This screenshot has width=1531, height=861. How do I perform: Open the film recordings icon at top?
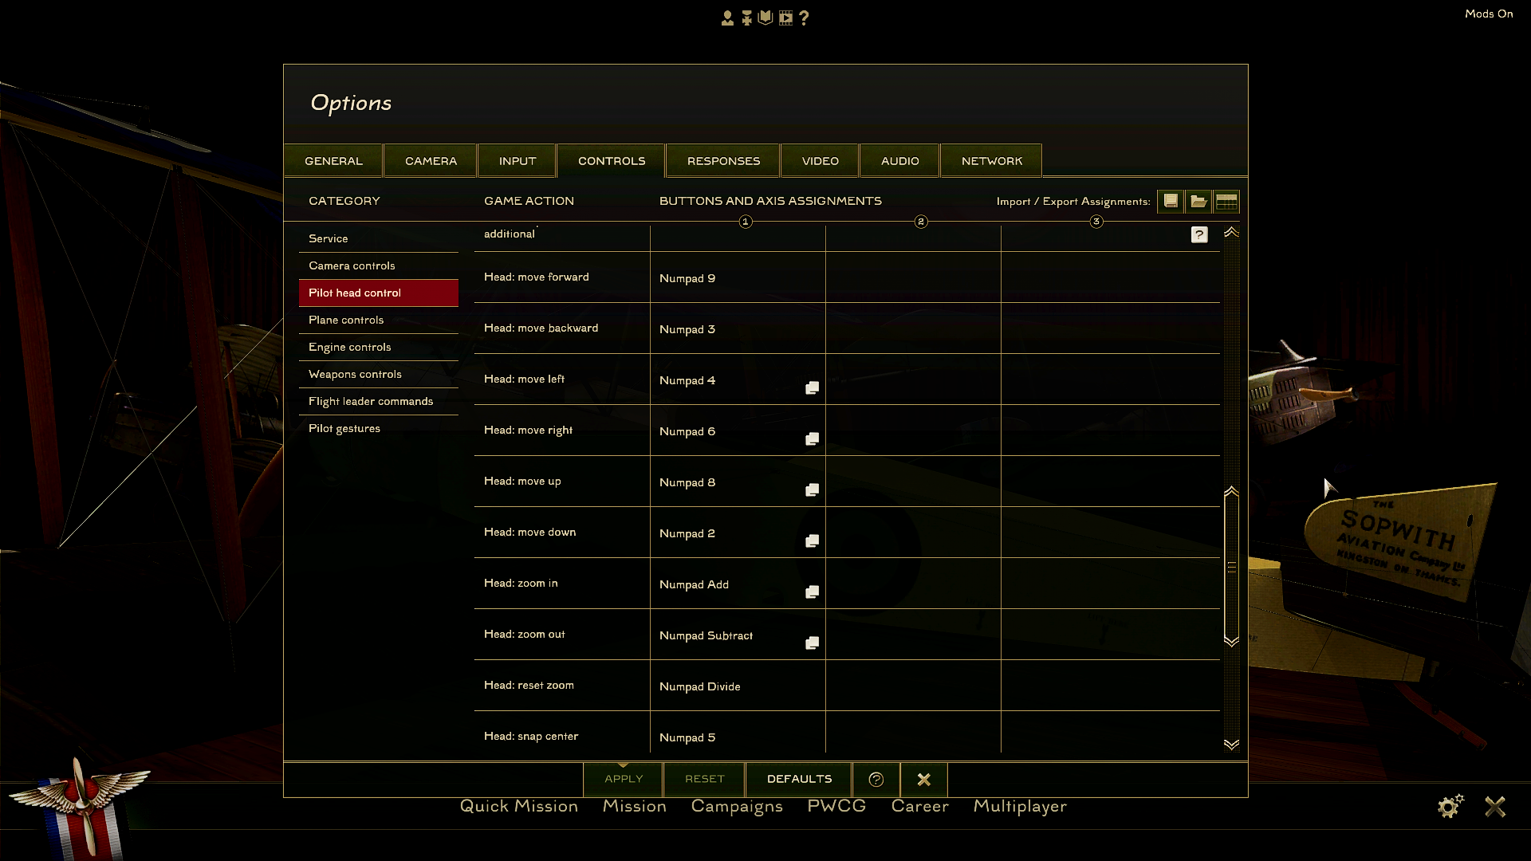[786, 18]
